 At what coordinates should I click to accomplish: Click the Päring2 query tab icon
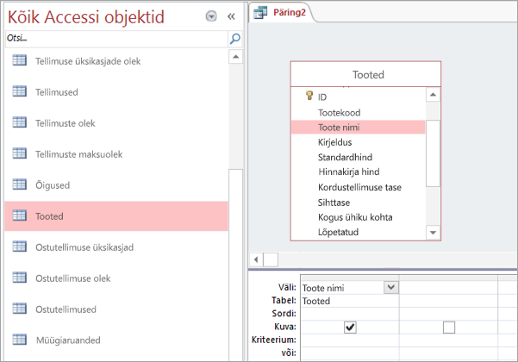260,13
